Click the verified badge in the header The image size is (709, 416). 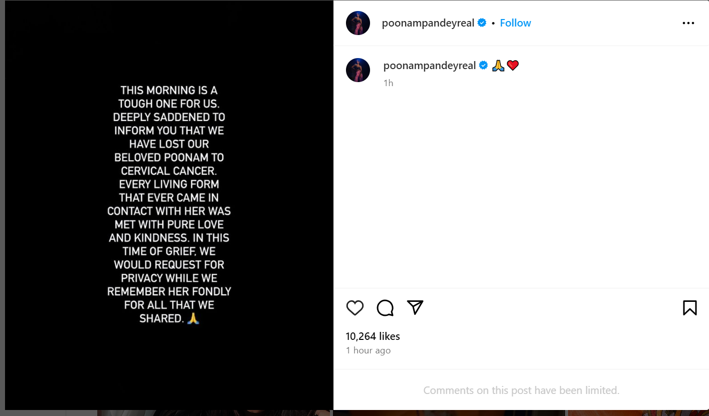coord(482,23)
